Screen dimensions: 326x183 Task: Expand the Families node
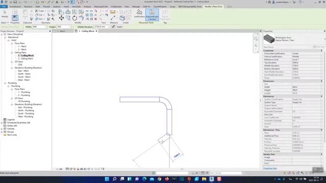(2, 129)
